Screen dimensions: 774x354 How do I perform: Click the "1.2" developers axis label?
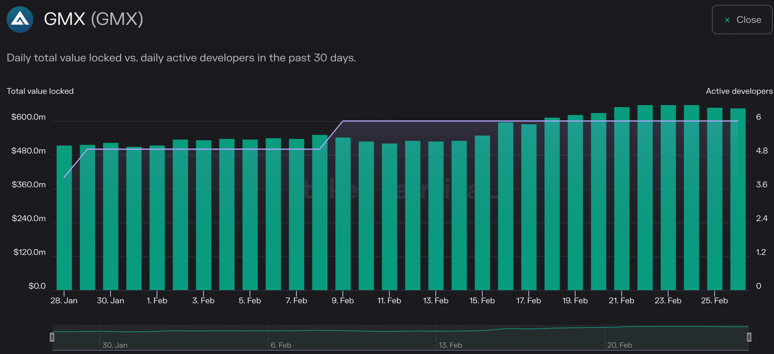click(x=761, y=252)
